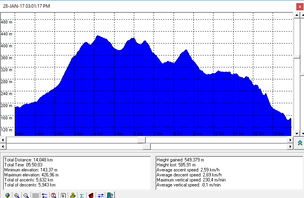Close the elevation profile window
This screenshot has height=198, width=304.
click(x=299, y=7)
